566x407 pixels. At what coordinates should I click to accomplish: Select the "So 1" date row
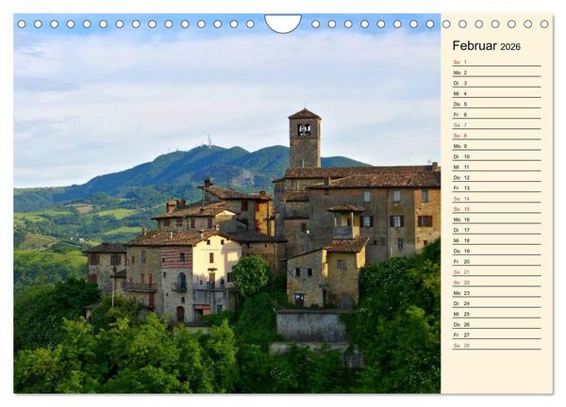[x=497, y=62]
